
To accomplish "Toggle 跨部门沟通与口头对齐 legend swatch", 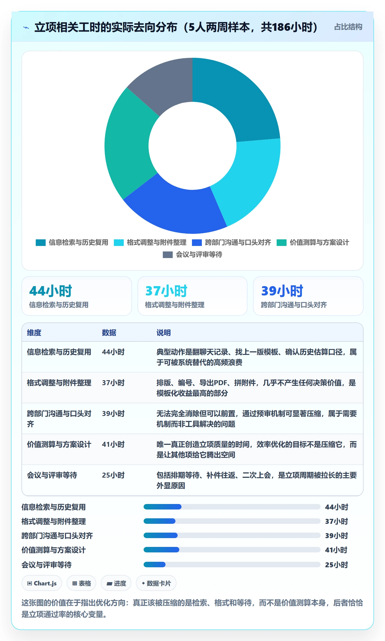I will 197,243.
